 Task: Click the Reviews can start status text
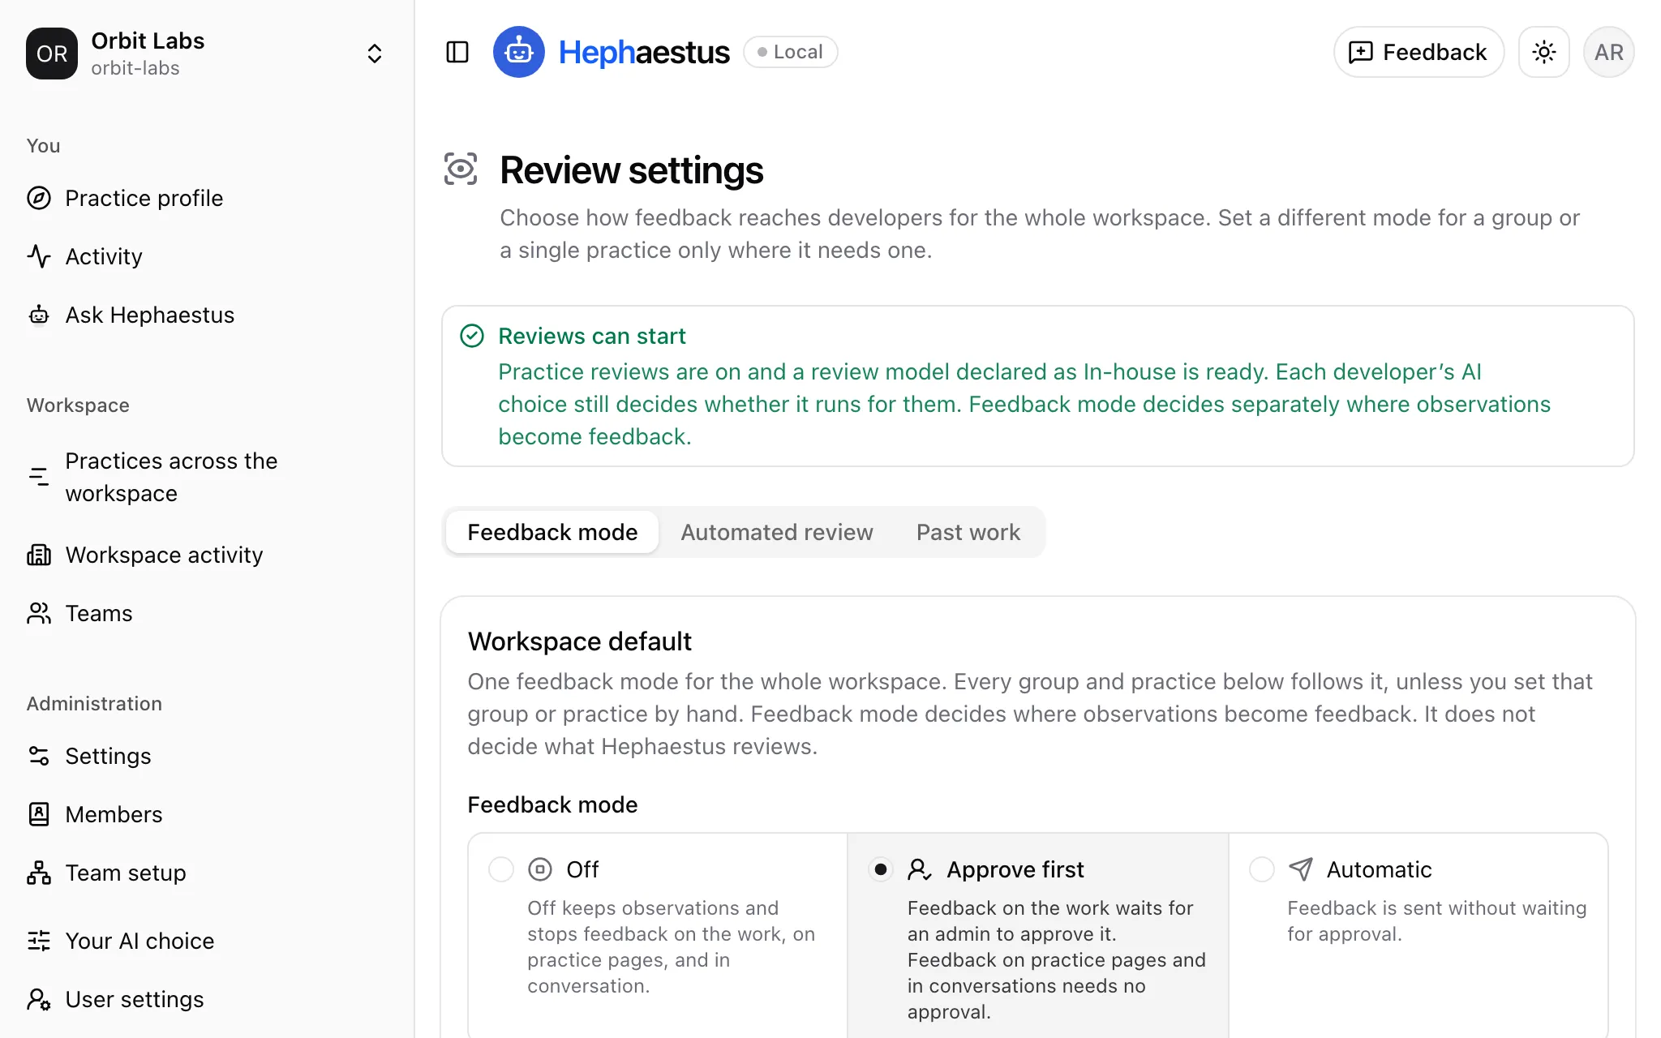pos(592,336)
